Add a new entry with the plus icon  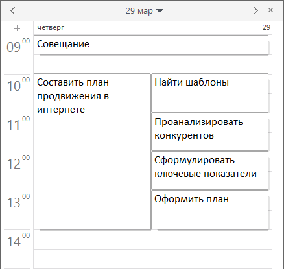pyautogui.click(x=17, y=28)
